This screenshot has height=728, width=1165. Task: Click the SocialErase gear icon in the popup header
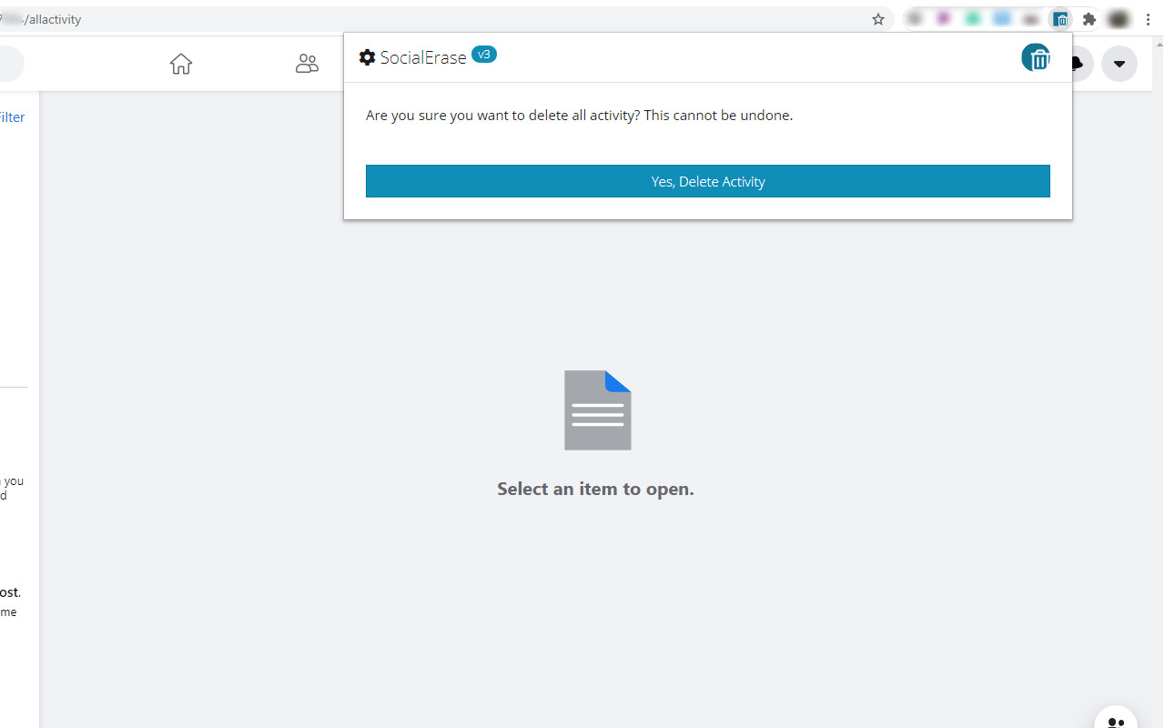pyautogui.click(x=367, y=56)
